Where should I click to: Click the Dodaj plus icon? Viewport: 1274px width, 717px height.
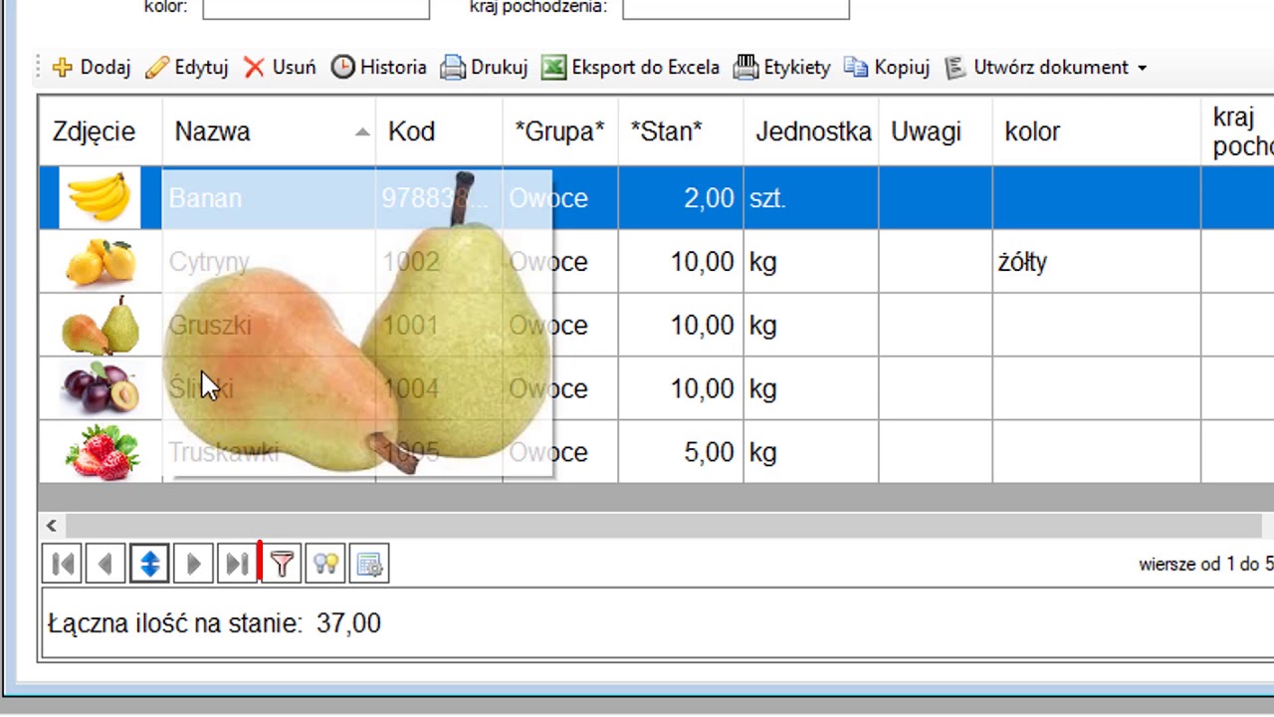pyautogui.click(x=63, y=68)
